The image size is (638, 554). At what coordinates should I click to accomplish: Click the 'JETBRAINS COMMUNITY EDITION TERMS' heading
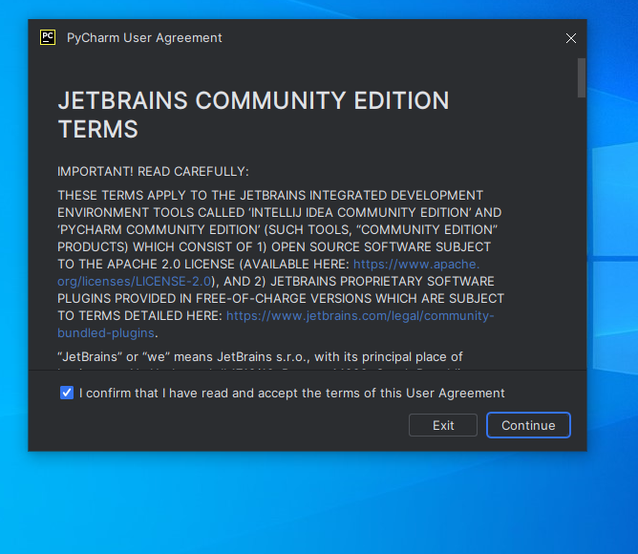[253, 115]
